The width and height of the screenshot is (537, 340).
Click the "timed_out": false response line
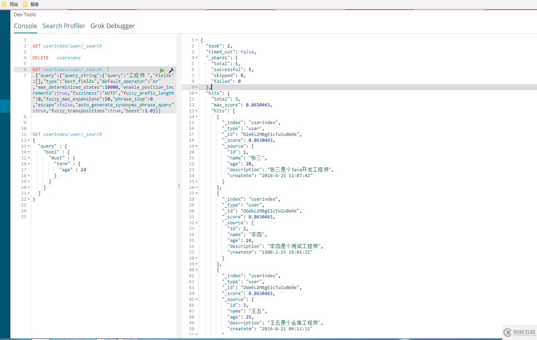pos(231,52)
